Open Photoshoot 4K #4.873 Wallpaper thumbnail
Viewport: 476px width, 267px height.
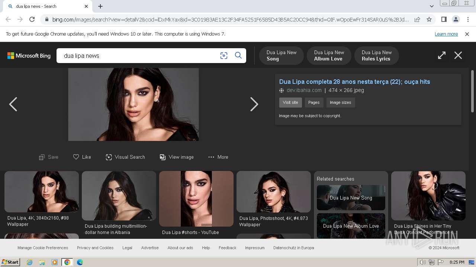pyautogui.click(x=274, y=191)
